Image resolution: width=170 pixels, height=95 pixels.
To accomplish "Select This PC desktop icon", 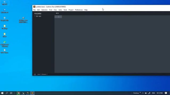I will point(5,3).
